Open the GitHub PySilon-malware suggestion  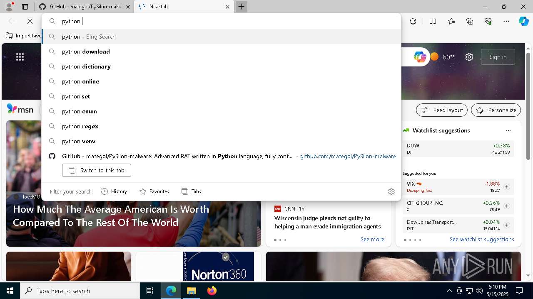point(221,156)
